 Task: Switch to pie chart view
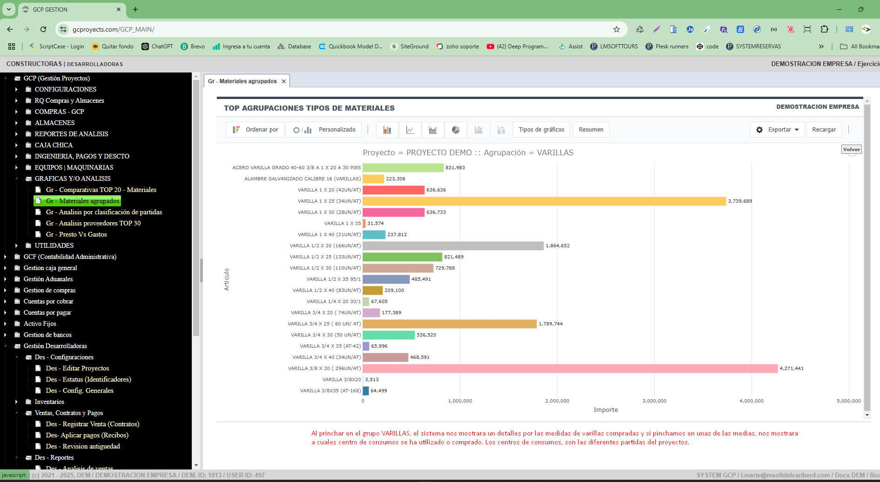(456, 130)
